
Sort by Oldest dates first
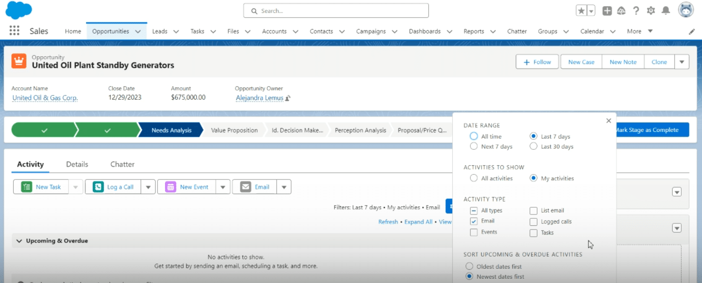coord(469,266)
